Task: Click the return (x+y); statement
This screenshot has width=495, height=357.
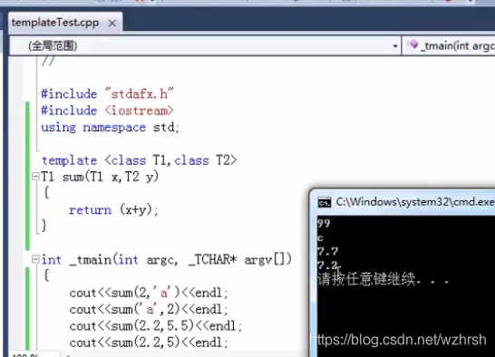Action: click(x=113, y=209)
